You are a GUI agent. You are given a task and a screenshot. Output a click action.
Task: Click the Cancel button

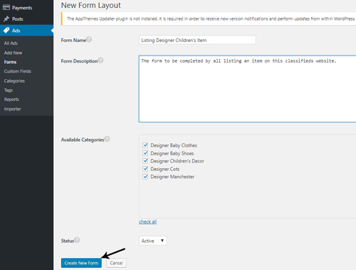116,263
